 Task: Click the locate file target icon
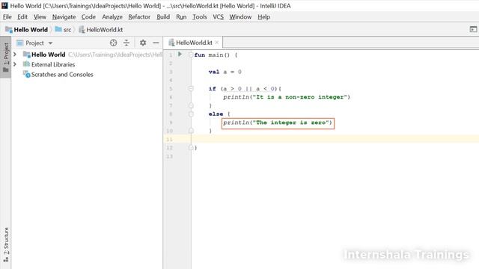pos(113,43)
